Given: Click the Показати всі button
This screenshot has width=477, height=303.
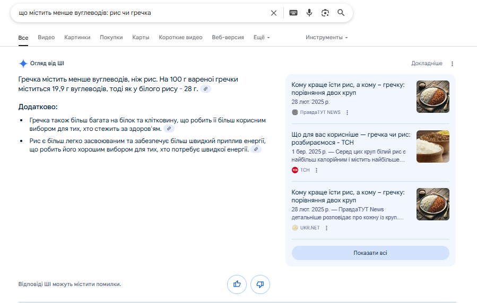Looking at the screenshot, I should pos(370,253).
